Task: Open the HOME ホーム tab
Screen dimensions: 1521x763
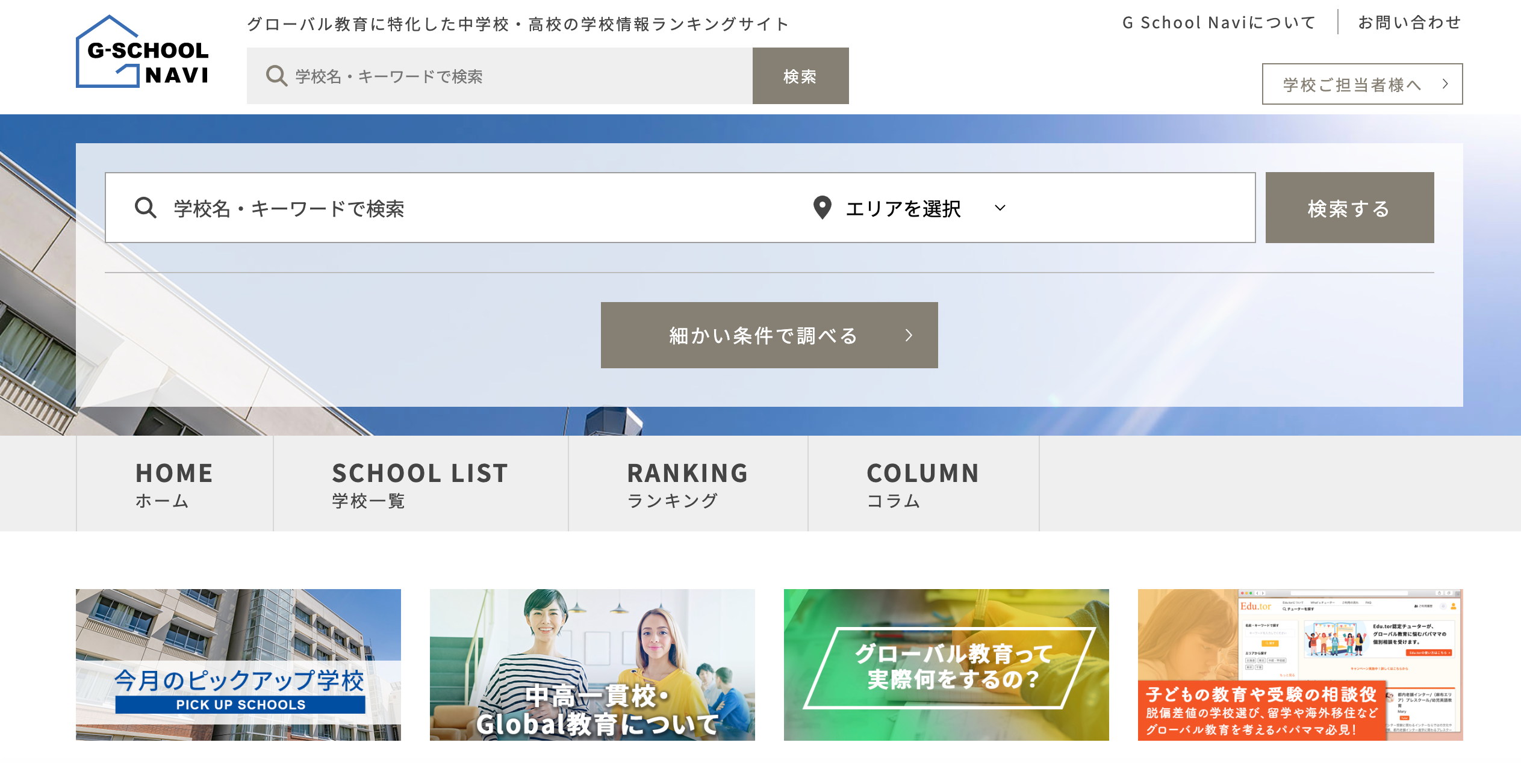Action: pyautogui.click(x=175, y=484)
